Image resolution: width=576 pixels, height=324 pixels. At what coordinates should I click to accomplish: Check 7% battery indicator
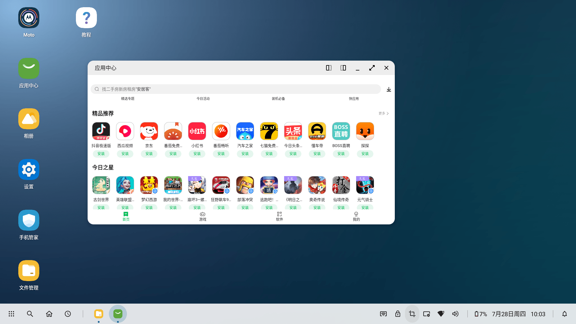[481, 314]
